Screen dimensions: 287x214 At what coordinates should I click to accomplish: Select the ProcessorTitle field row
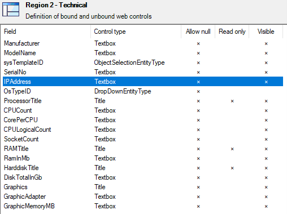click(x=143, y=101)
